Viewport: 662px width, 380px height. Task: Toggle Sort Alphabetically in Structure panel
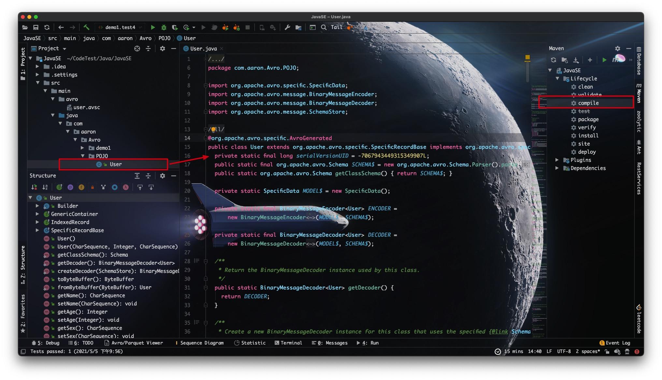click(45, 187)
